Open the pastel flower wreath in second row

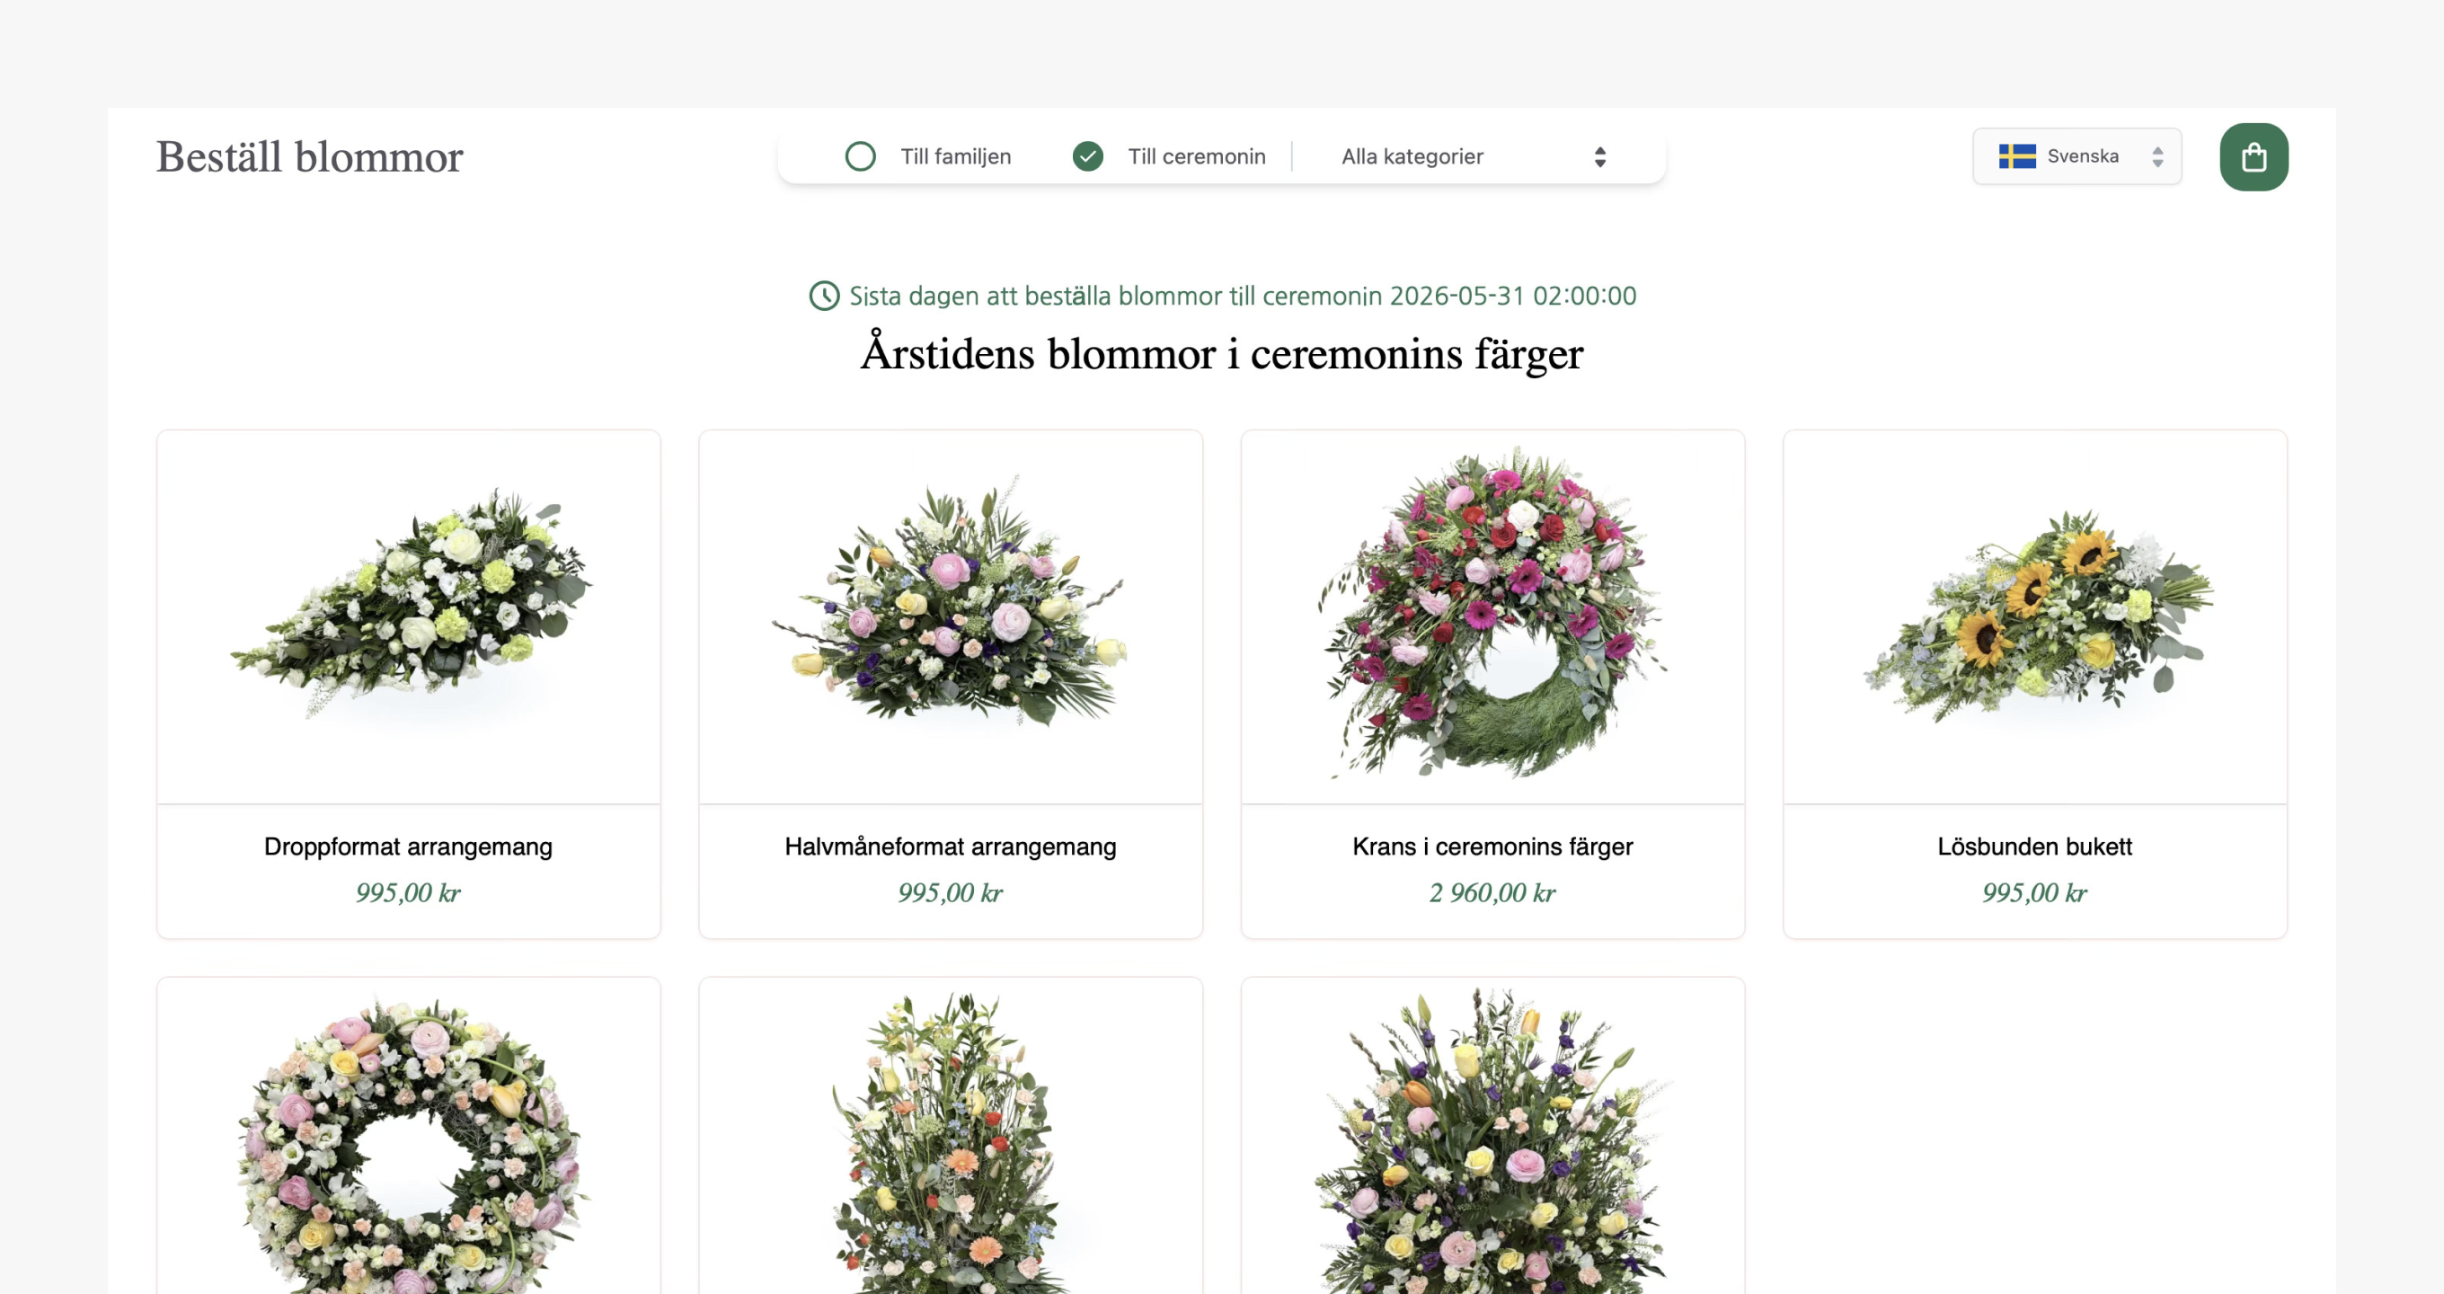[409, 1137]
